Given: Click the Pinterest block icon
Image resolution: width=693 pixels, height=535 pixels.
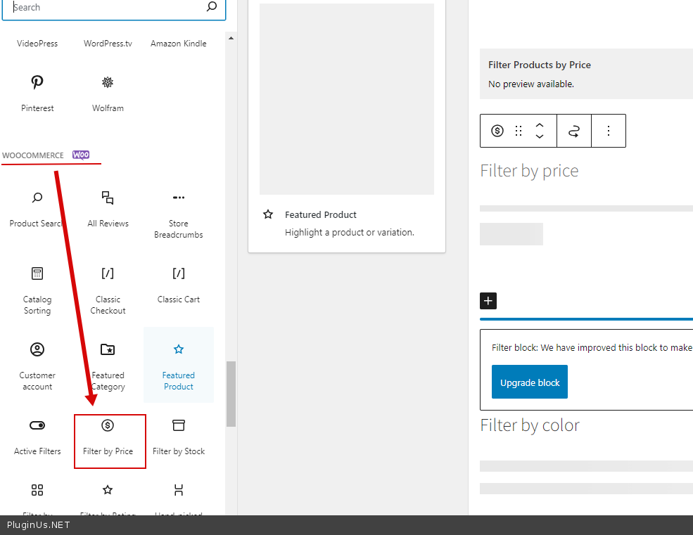Looking at the screenshot, I should pos(37,83).
